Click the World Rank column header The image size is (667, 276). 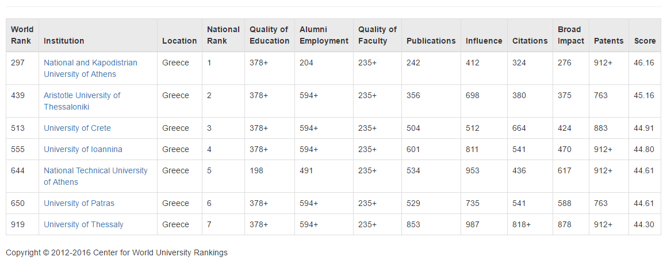pos(22,35)
